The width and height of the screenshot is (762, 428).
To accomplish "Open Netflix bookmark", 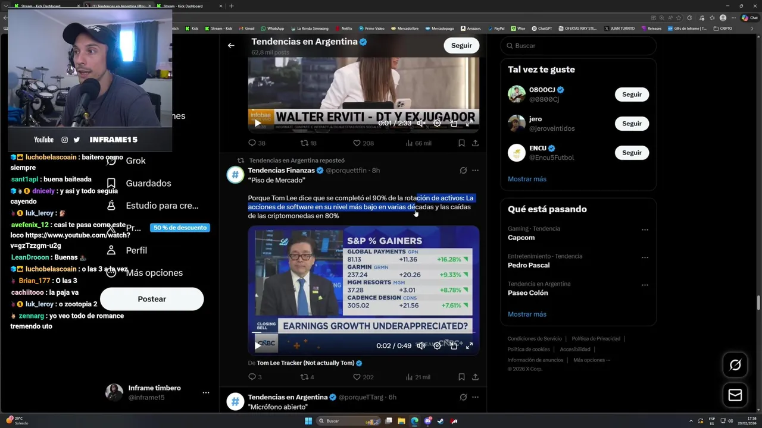I will [343, 28].
